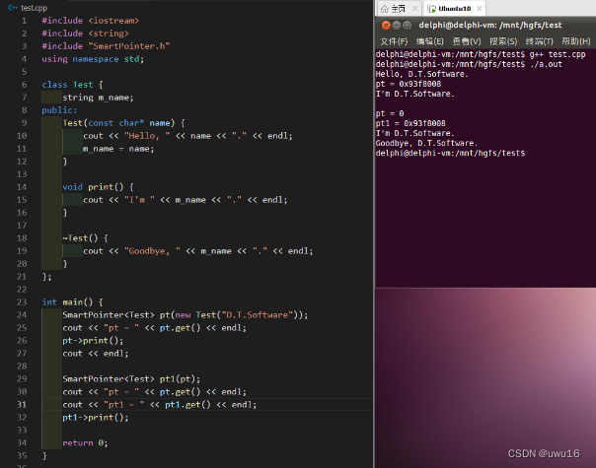This screenshot has width=596, height=468.
Task: Open the 搜索(S) terminal menu
Action: point(503,41)
